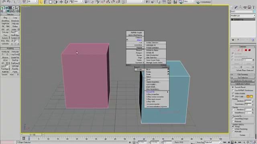Choose Clone in the quad menu
Viewport: 257px width, 144px height.
click(x=148, y=79)
